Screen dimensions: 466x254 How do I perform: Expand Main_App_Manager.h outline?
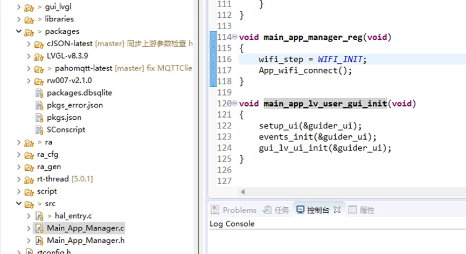pos(29,241)
